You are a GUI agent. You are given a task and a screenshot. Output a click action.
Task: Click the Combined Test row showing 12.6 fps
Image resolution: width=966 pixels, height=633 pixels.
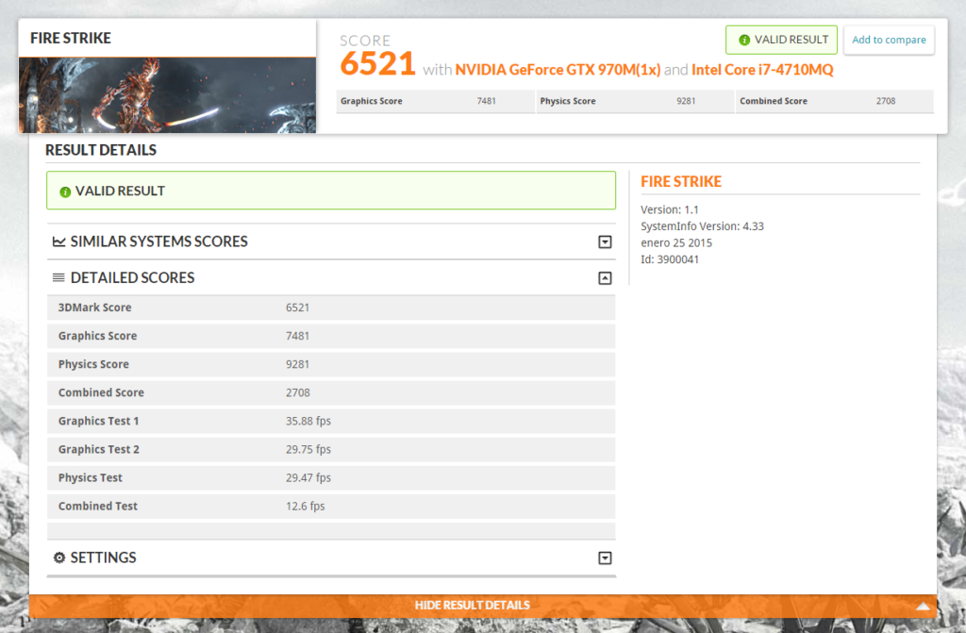coord(330,506)
